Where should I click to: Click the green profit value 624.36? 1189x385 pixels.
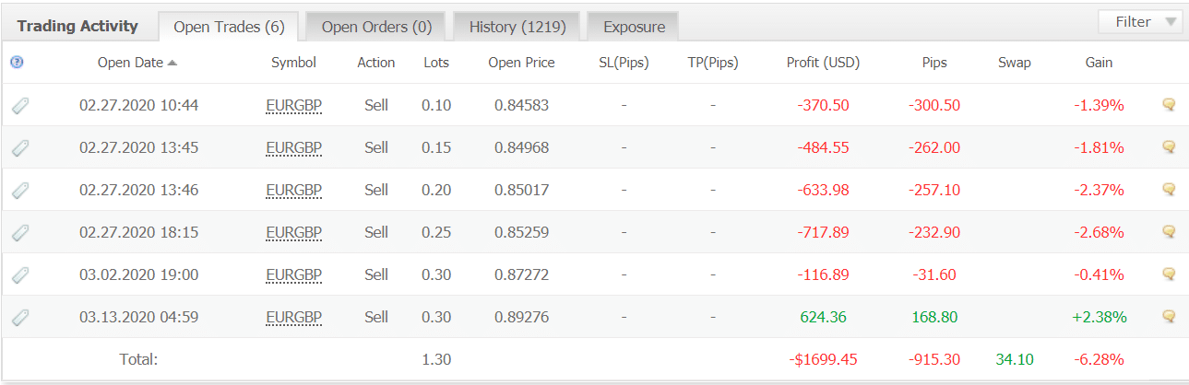823,317
